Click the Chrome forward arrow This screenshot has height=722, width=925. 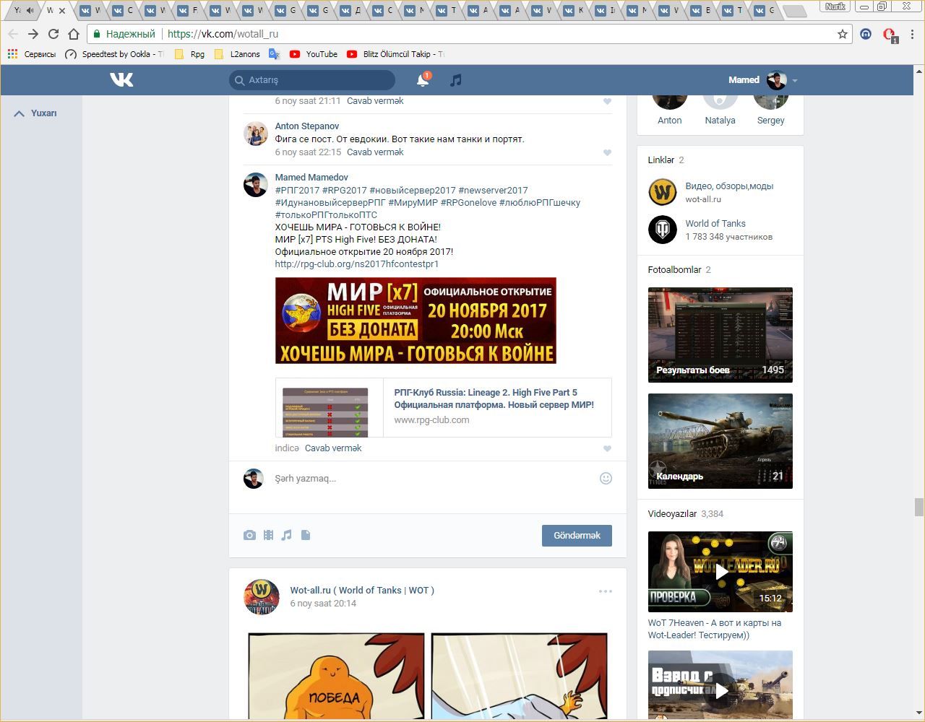[33, 34]
